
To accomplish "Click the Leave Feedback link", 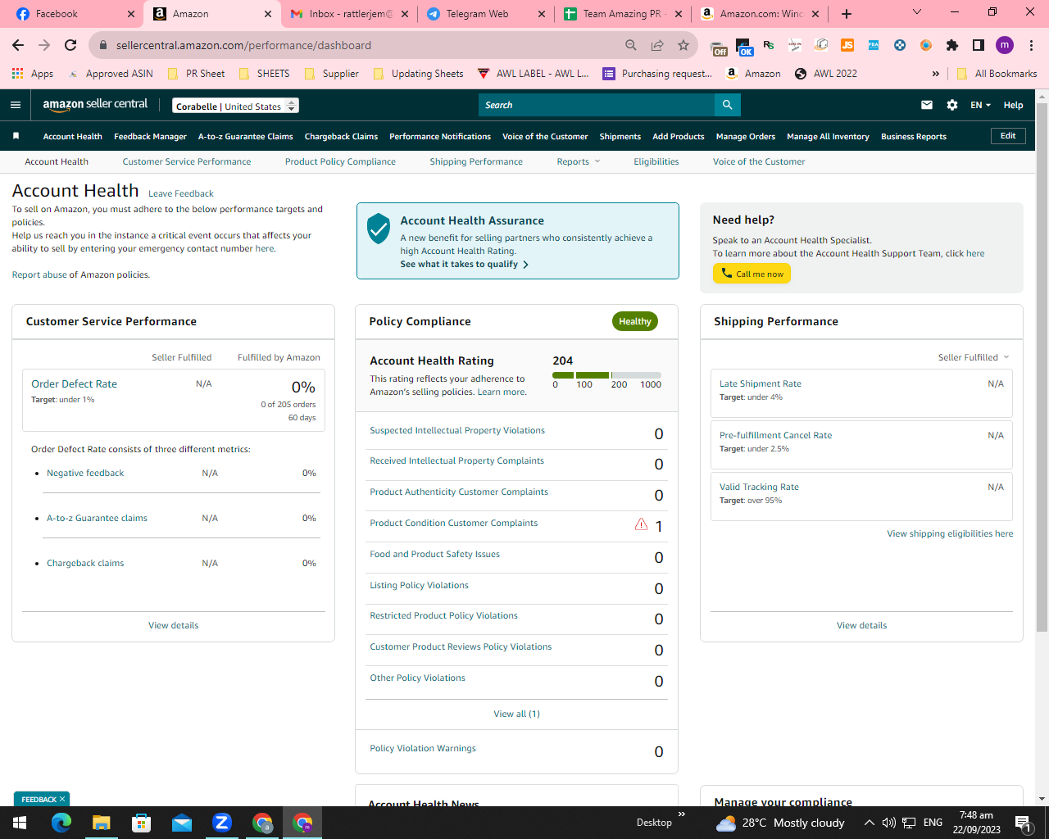I will (x=181, y=193).
